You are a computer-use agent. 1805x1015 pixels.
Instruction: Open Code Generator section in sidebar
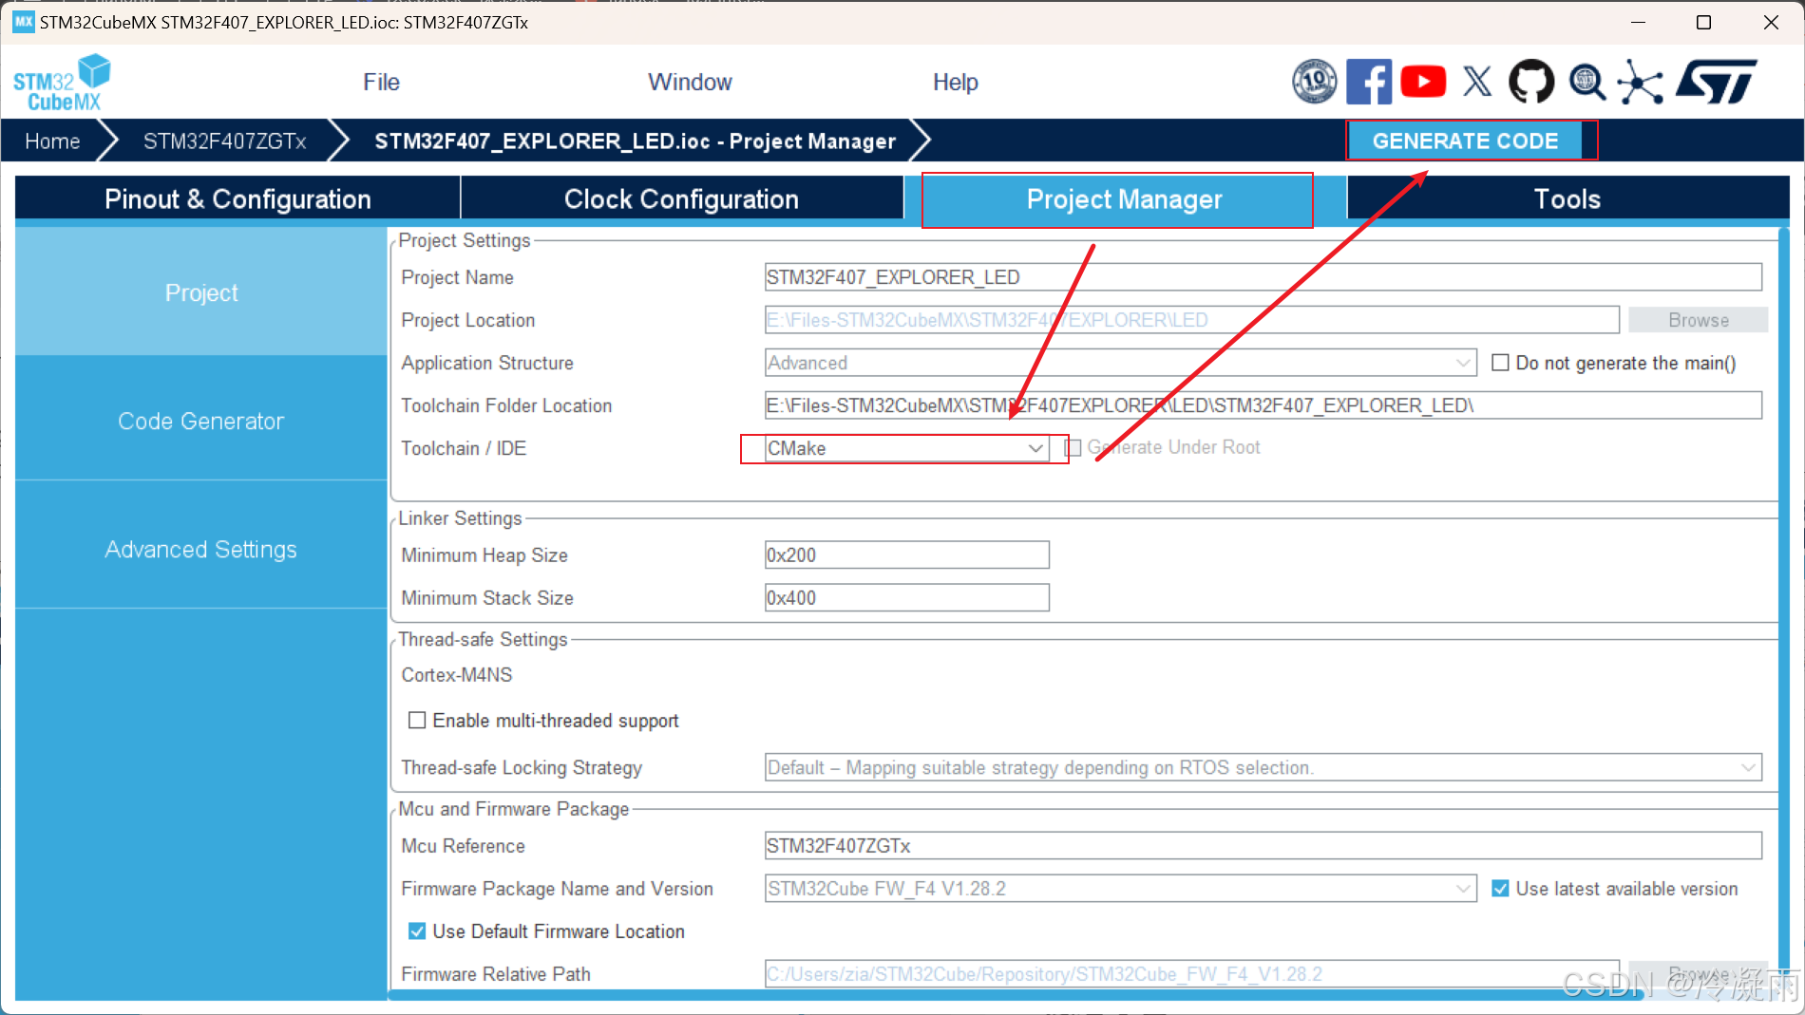tap(201, 421)
